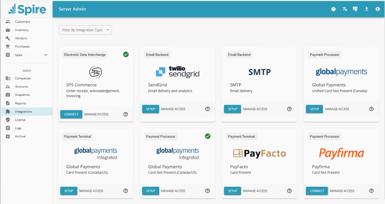Image resolution: width=385 pixels, height=204 pixels.
Task: Open the help icon in header
Action: pyautogui.click(x=333, y=9)
